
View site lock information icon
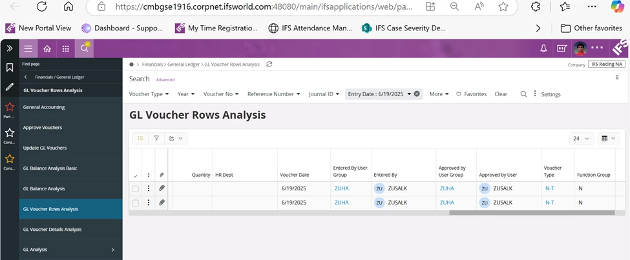[101, 6]
